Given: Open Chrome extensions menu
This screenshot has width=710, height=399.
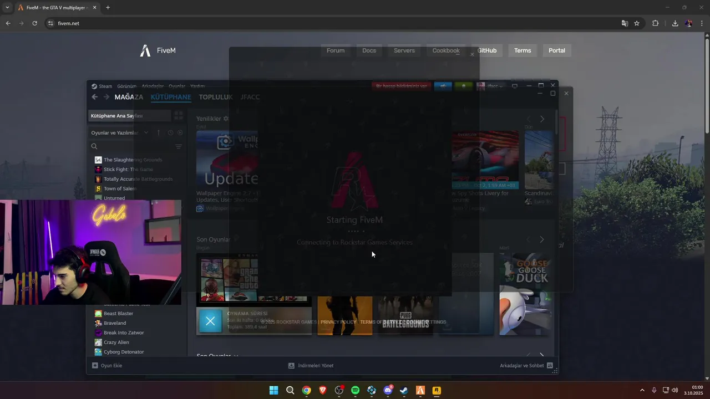Looking at the screenshot, I should [656, 23].
